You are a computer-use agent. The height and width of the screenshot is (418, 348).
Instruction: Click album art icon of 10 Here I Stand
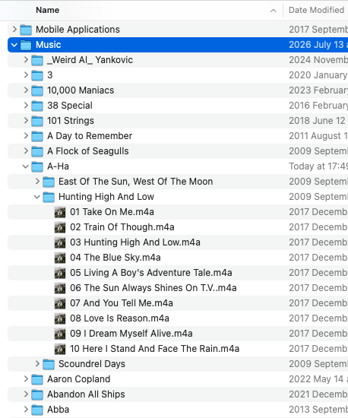(x=60, y=349)
